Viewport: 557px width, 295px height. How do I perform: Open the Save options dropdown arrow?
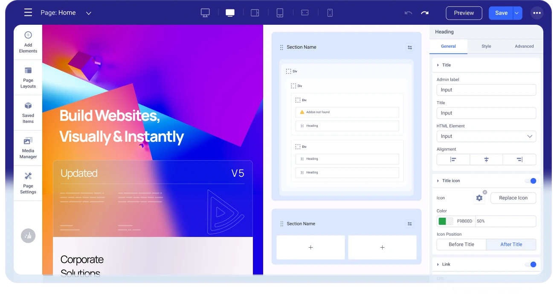517,13
